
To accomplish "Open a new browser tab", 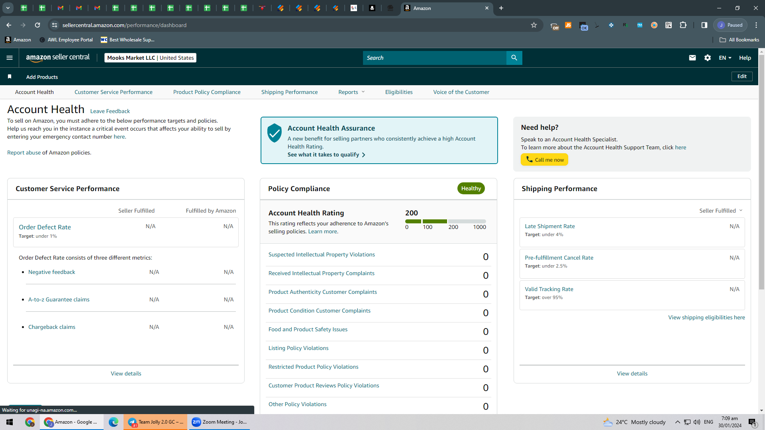I will click(x=501, y=8).
